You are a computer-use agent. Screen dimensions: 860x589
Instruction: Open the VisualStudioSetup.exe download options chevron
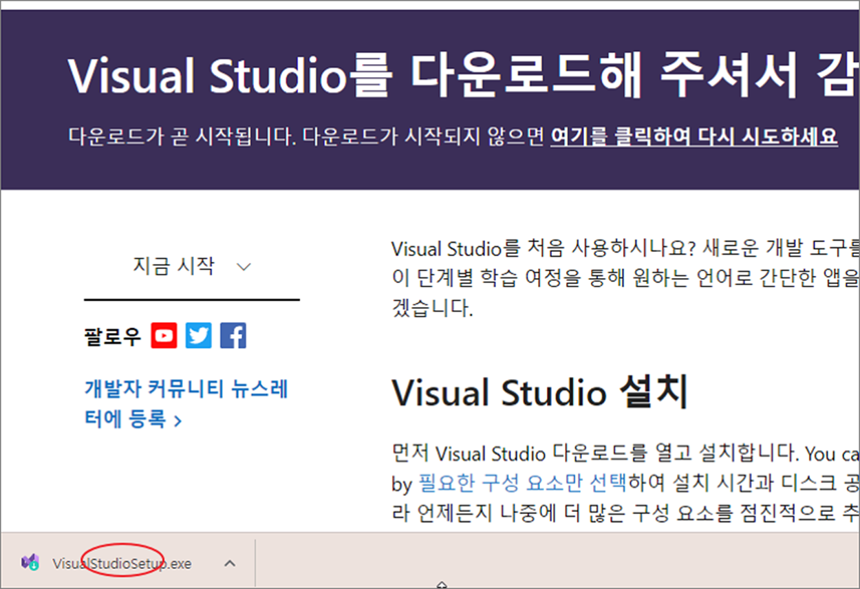point(230,564)
